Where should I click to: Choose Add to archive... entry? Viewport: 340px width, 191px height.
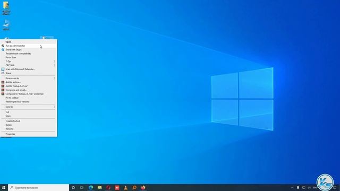29,82
